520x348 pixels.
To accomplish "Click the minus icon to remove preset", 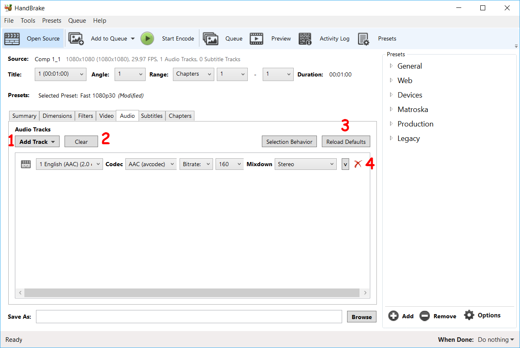I will click(x=424, y=316).
